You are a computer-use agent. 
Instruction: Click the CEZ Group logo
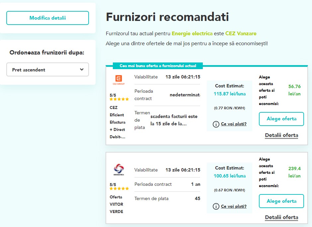(x=118, y=80)
